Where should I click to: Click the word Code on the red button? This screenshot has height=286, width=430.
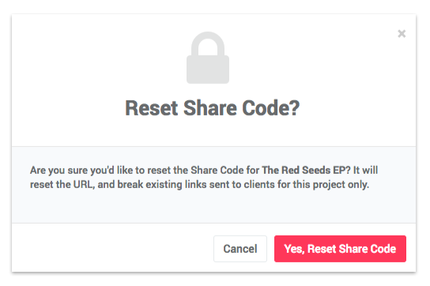pyautogui.click(x=383, y=249)
